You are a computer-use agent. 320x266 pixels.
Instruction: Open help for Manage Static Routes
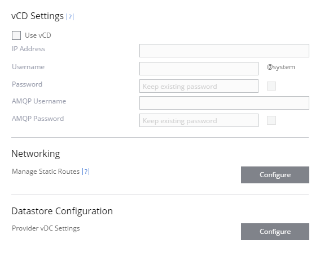click(86, 172)
